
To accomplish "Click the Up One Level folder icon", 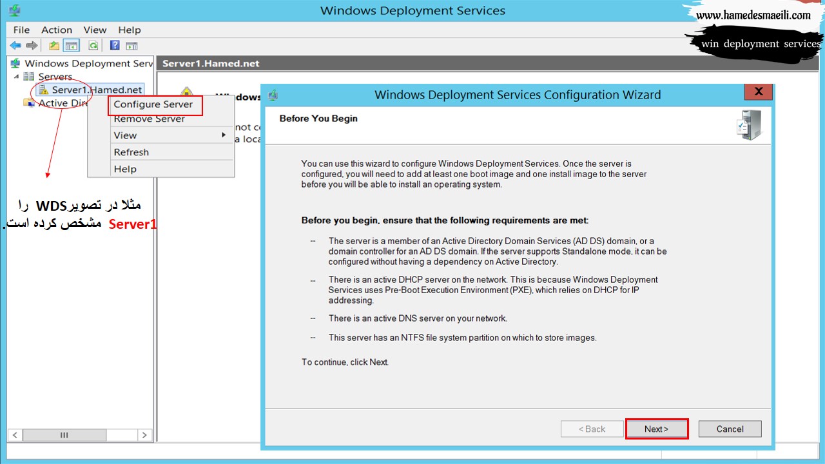I will point(55,46).
